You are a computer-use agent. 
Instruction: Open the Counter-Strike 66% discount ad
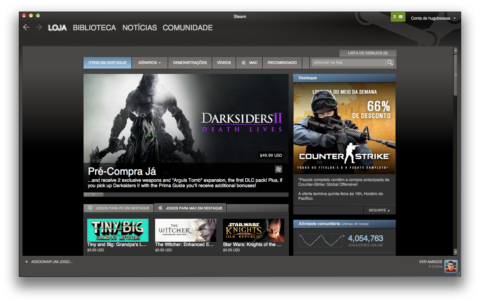(345, 128)
